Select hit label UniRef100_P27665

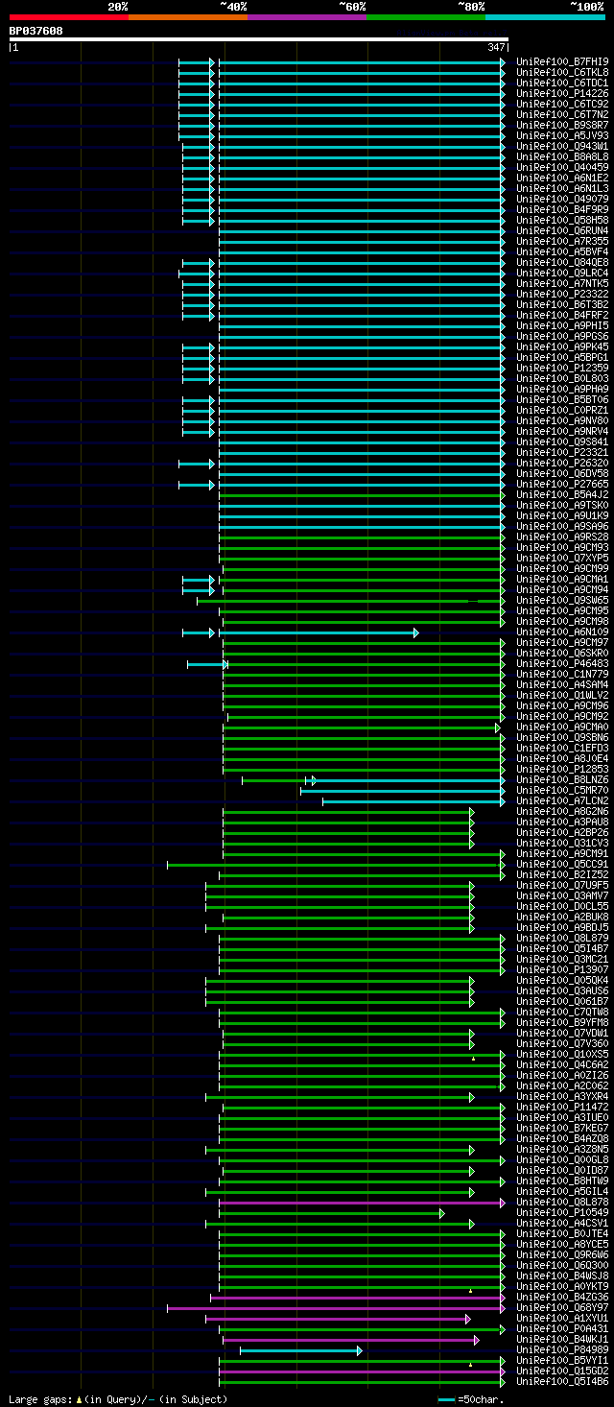point(562,484)
